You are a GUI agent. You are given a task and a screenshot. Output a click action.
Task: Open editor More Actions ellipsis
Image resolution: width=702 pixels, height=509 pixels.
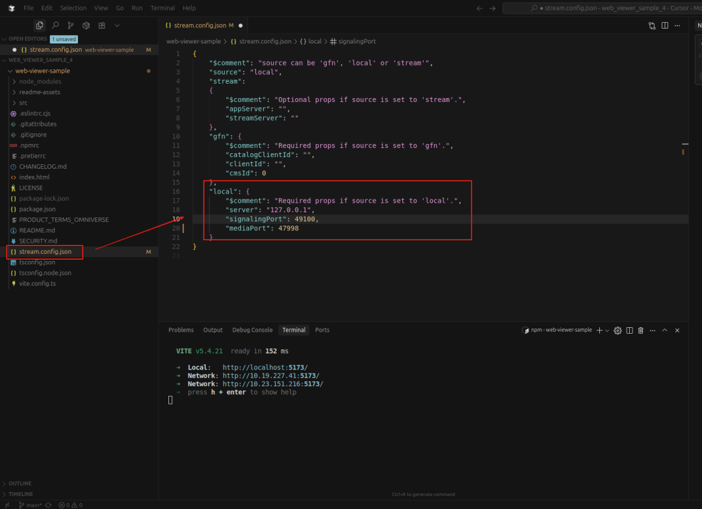click(677, 25)
